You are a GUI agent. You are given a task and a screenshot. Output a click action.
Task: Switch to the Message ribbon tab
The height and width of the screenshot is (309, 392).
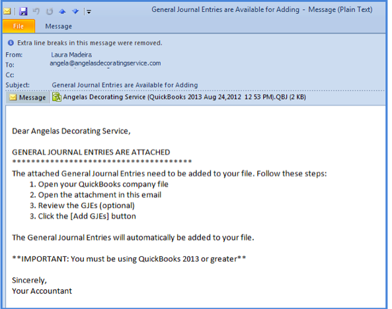click(58, 26)
